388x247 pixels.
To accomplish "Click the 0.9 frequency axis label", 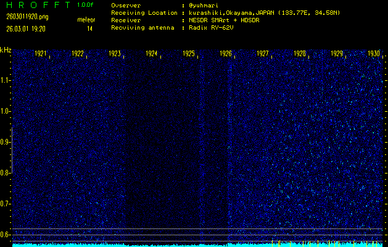I will tap(5, 142).
